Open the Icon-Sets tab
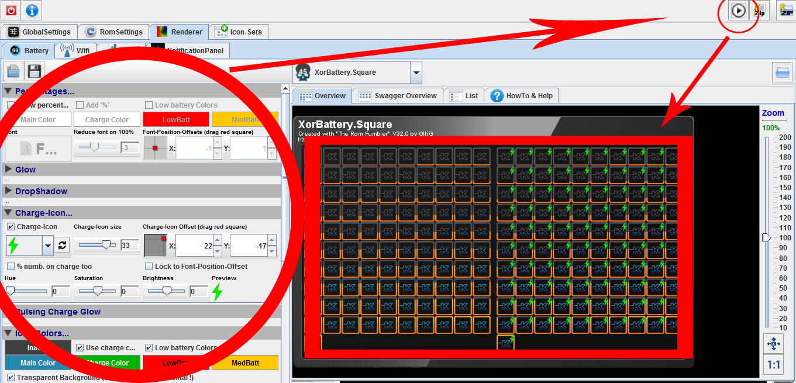The image size is (796, 383). (x=239, y=32)
